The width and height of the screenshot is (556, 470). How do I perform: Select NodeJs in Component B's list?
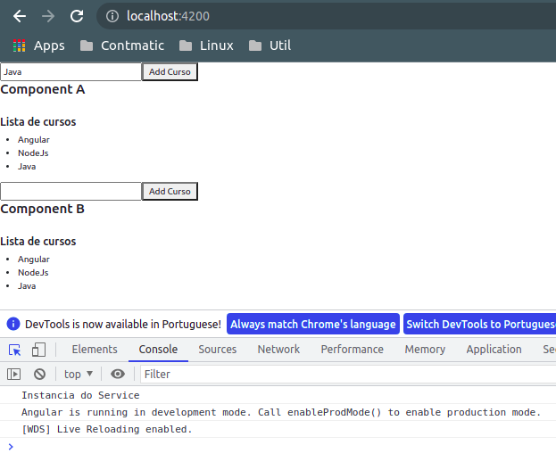(x=33, y=273)
